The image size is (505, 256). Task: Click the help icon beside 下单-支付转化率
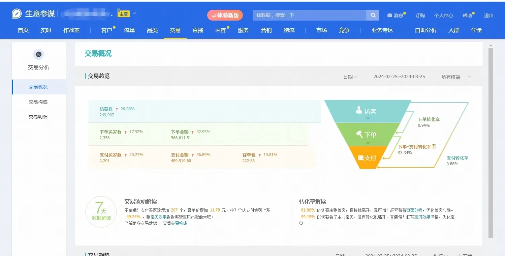point(434,146)
